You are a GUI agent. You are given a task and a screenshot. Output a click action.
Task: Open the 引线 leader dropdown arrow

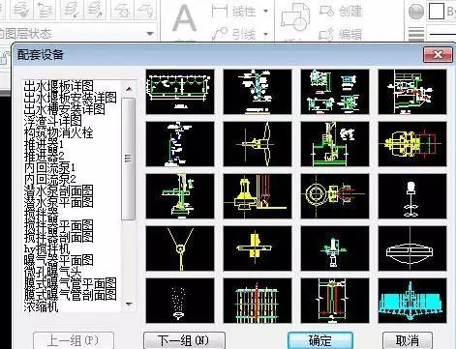(x=265, y=34)
